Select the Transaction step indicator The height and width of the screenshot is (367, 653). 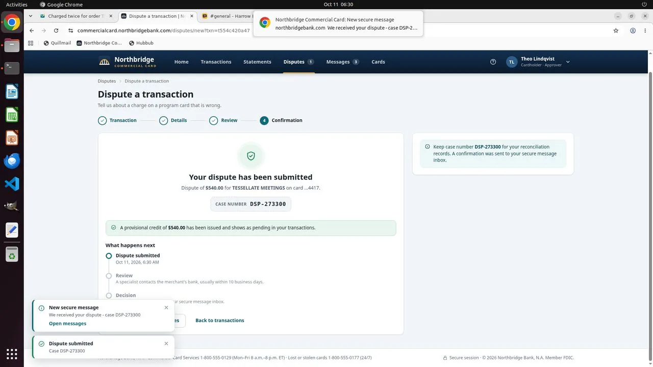tap(117, 120)
